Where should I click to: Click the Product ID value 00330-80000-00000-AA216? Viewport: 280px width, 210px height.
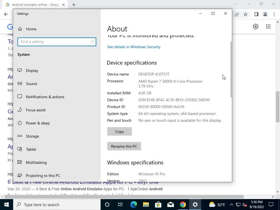(161, 107)
